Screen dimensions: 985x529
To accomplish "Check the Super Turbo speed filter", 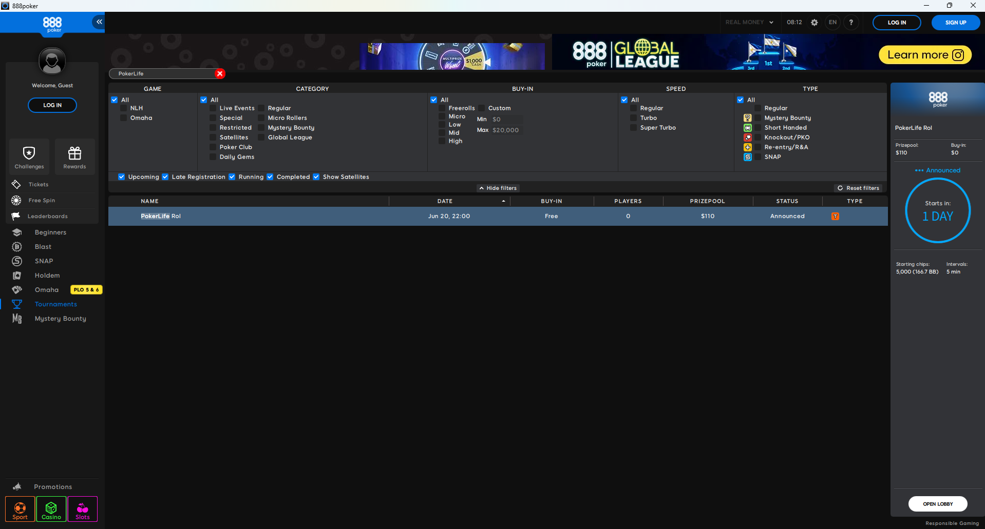I will pos(634,128).
